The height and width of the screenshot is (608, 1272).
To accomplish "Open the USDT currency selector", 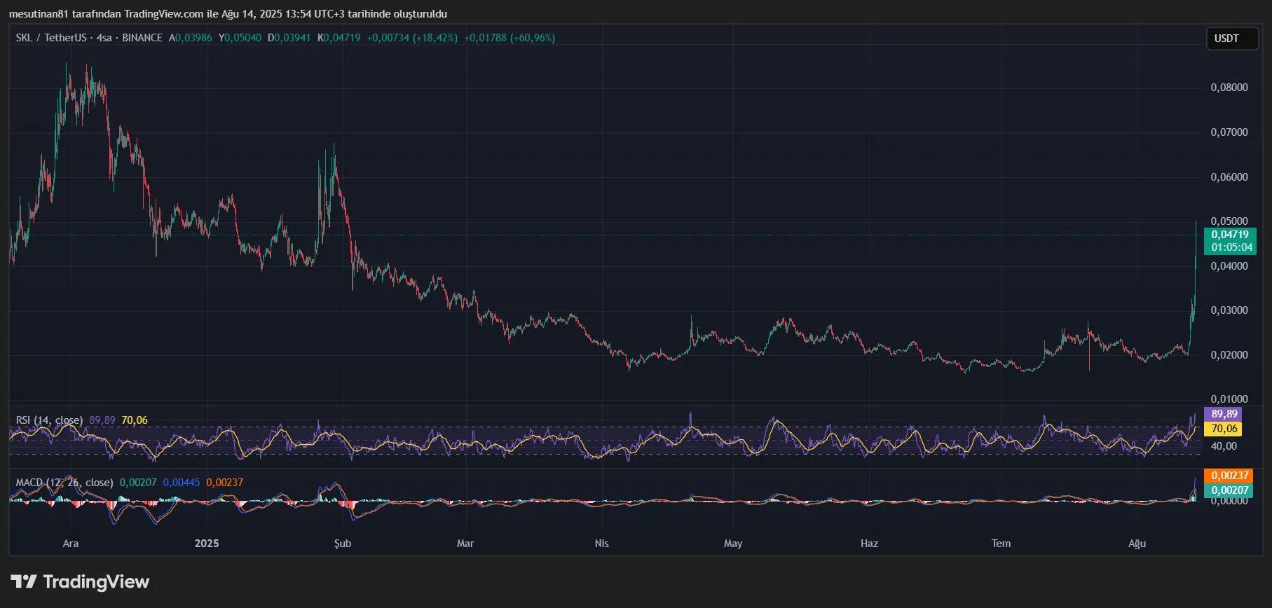I will pyautogui.click(x=1231, y=39).
